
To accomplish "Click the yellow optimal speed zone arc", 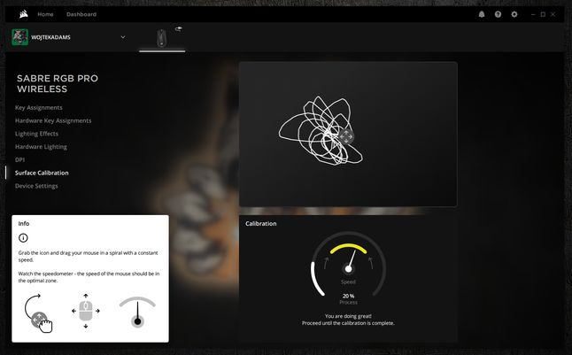I will pyautogui.click(x=348, y=248).
